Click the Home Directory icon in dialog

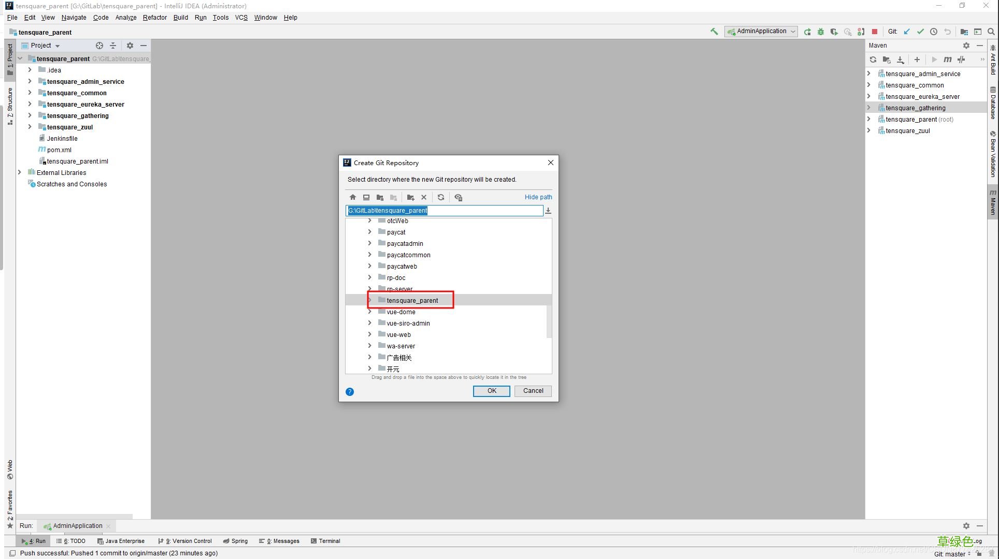353,197
